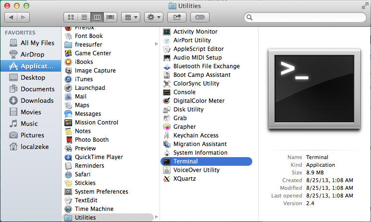Image resolution: width=371 pixels, height=222 pixels.
Task: Click the Edit Tags toolbar button
Action: coord(200,17)
